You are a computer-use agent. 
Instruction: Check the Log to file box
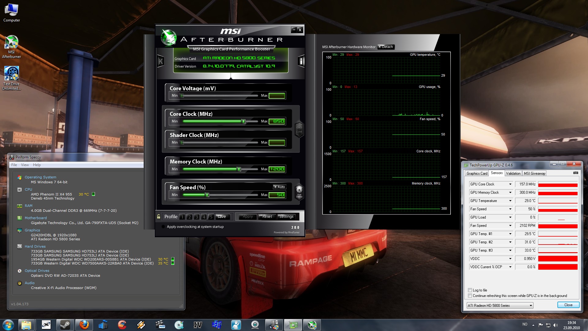coord(470,290)
